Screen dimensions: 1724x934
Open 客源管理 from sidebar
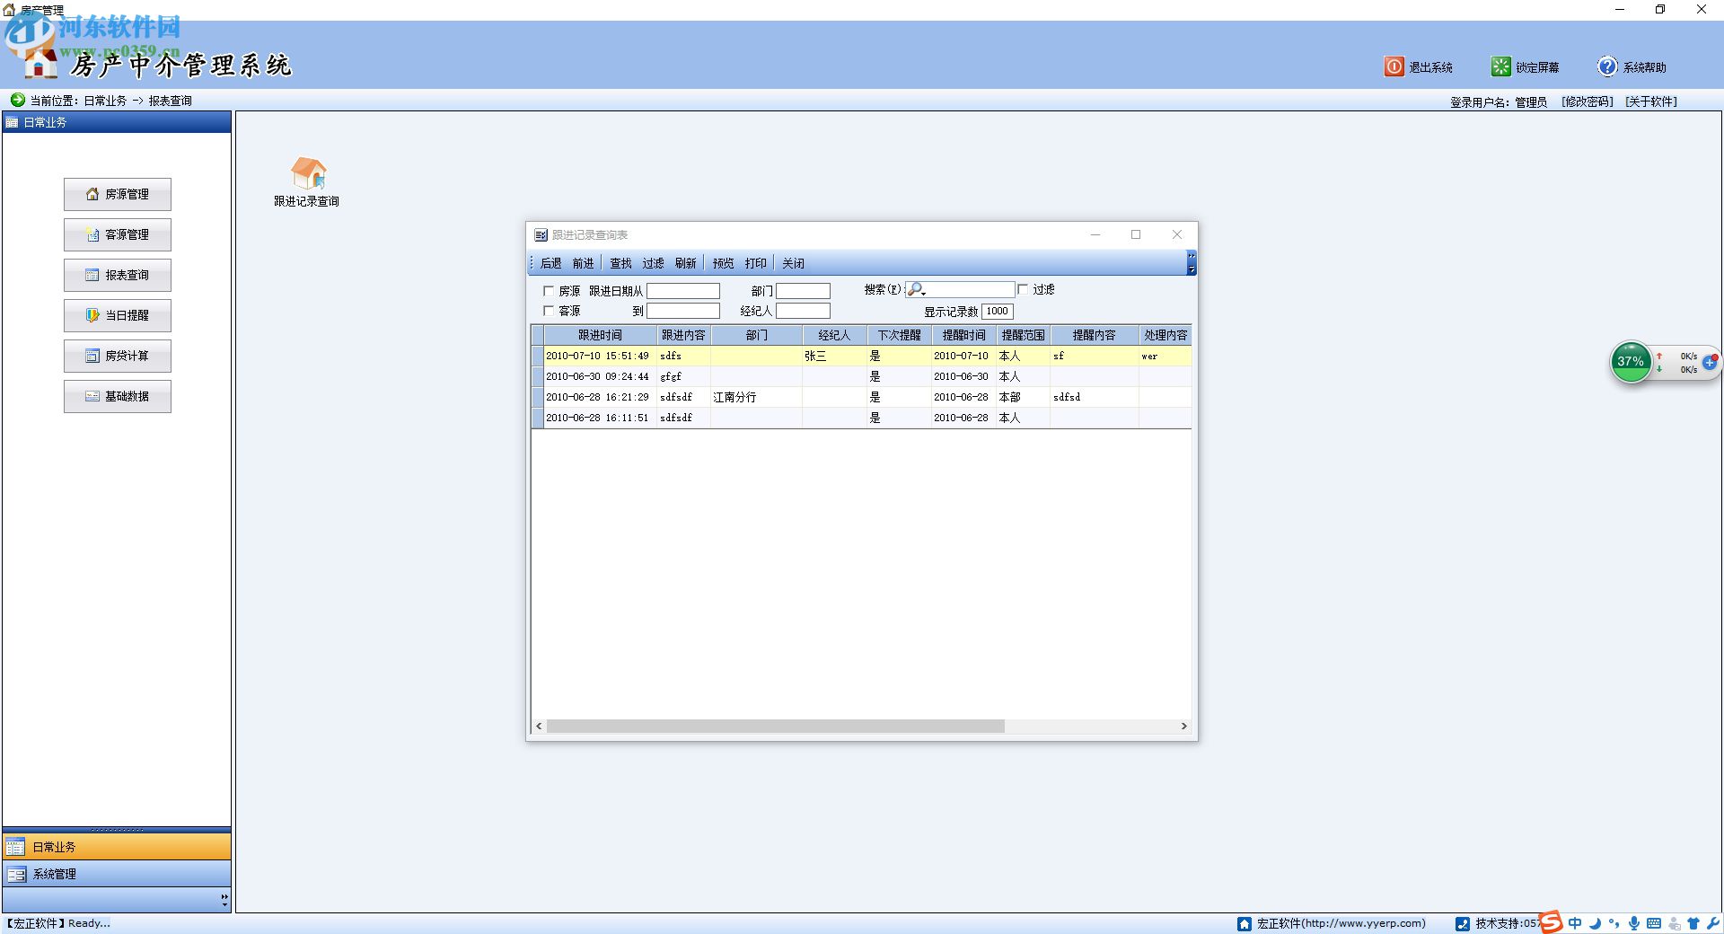(118, 234)
